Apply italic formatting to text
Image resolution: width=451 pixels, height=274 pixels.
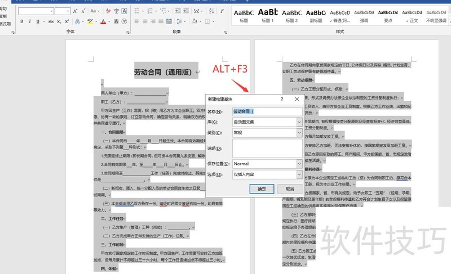click(30, 21)
